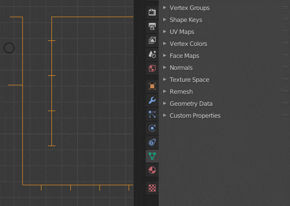Click the Geometry Data panel grip handle

pos(285,103)
